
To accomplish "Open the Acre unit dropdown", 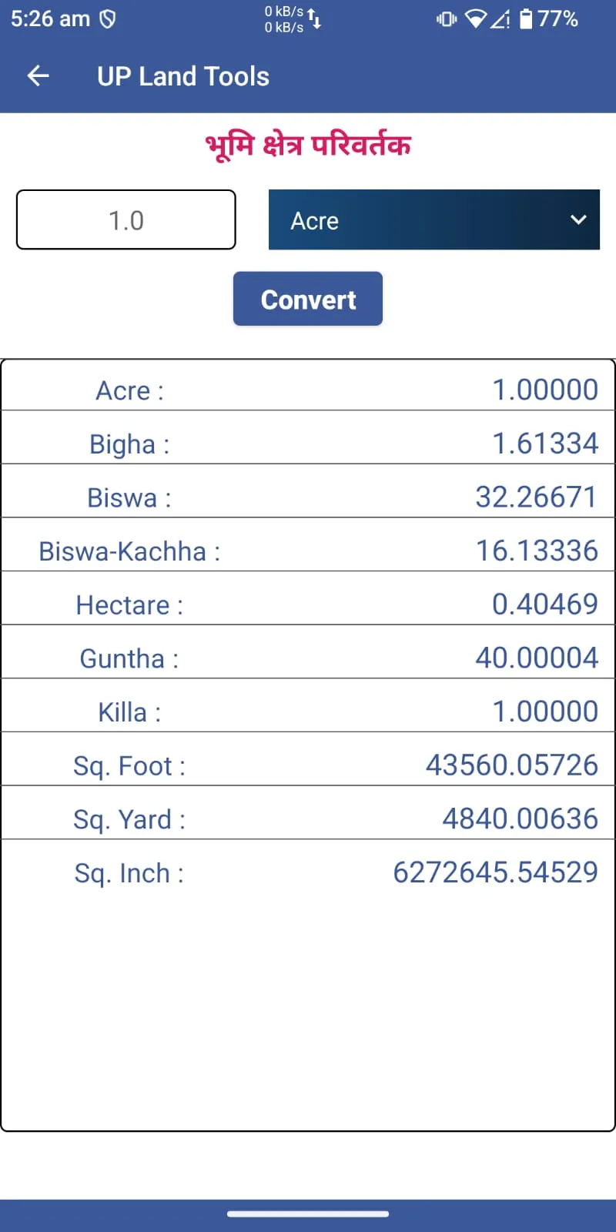I will [x=434, y=220].
